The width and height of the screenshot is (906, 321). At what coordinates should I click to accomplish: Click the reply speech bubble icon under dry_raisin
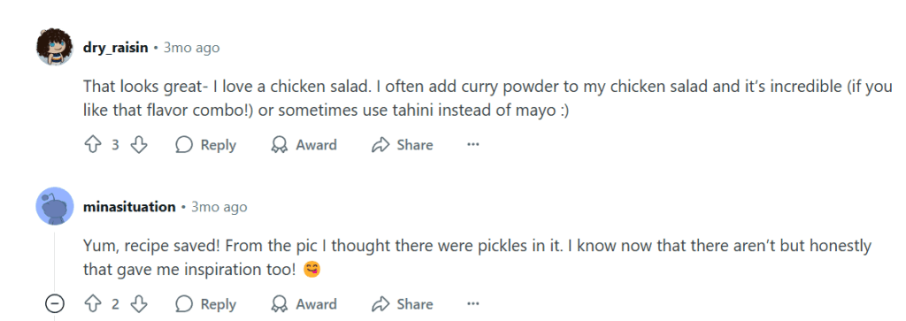click(184, 144)
